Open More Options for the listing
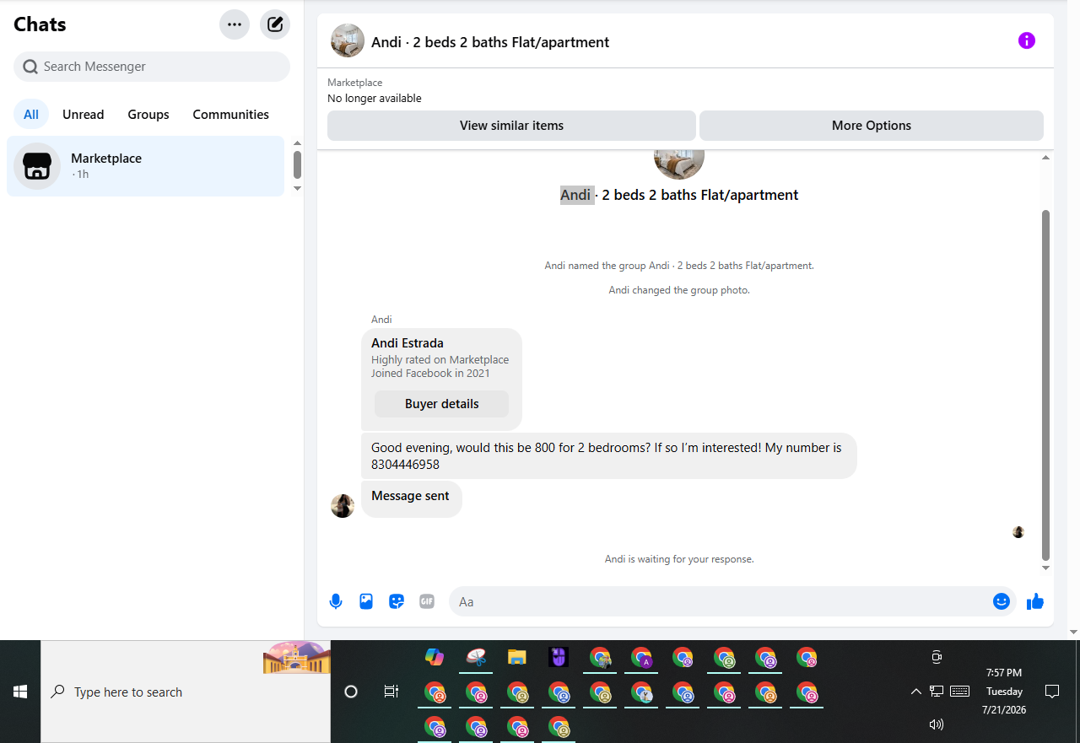The image size is (1080, 743). (x=872, y=126)
